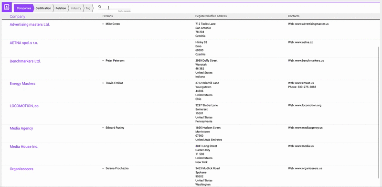Open the Media Agency company
The height and width of the screenshot is (187, 382).
click(21, 128)
